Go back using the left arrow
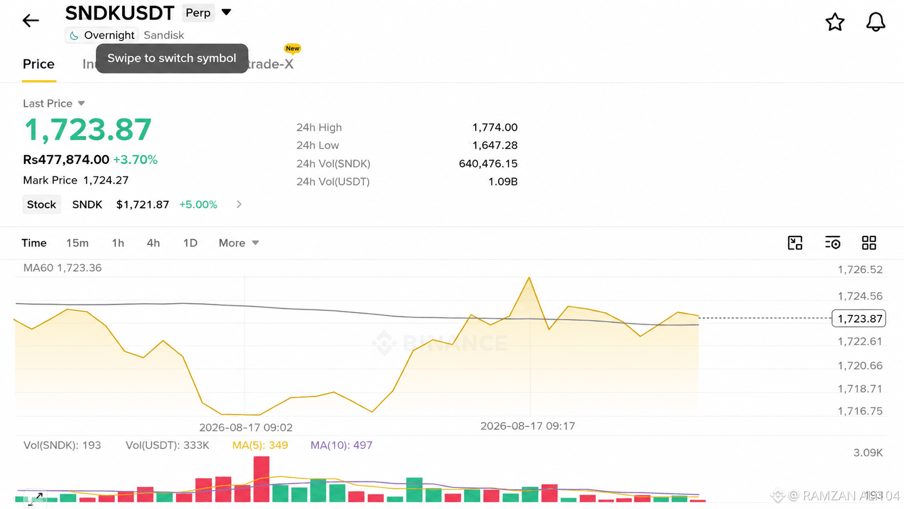This screenshot has height=509, width=904. [x=31, y=21]
